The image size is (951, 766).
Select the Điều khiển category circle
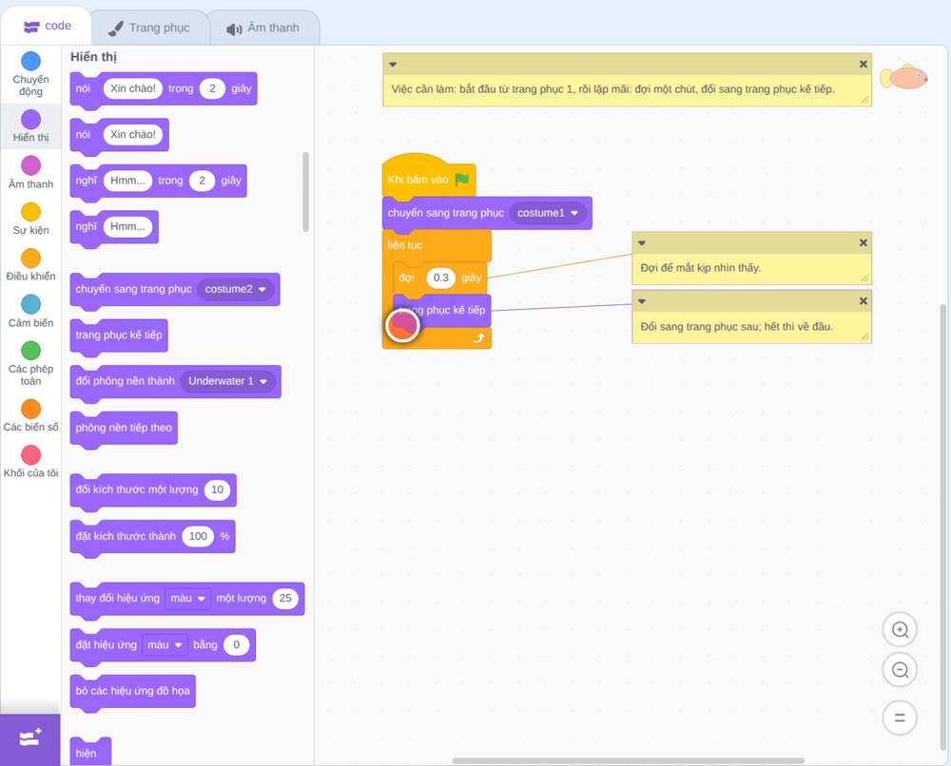pos(31,259)
